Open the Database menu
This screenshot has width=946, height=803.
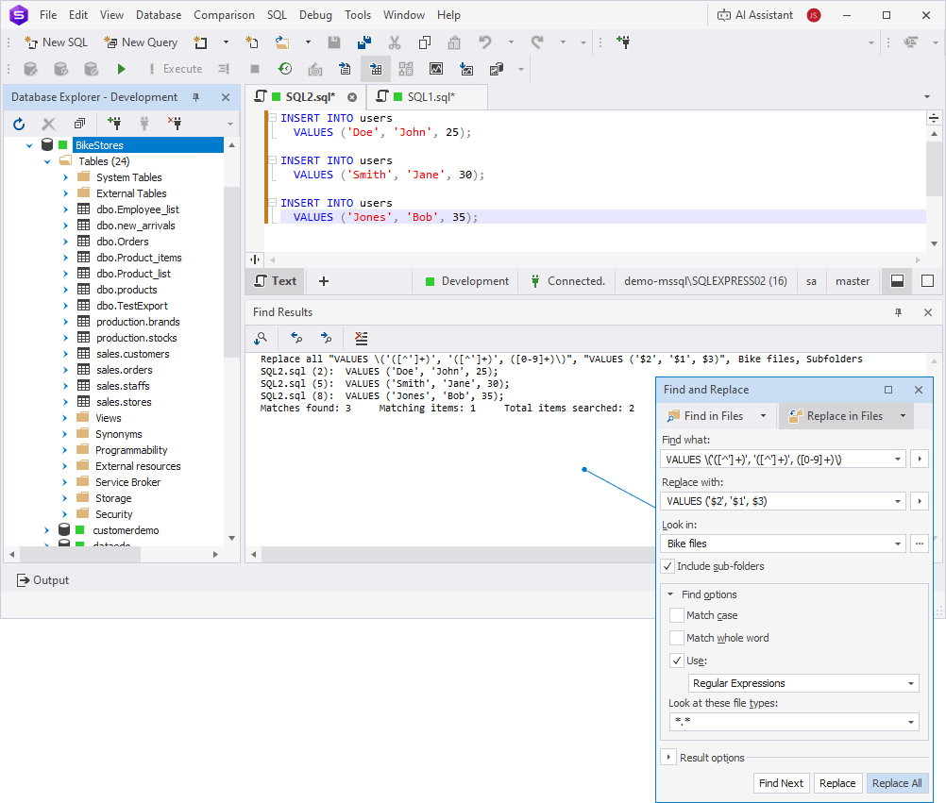pos(159,15)
